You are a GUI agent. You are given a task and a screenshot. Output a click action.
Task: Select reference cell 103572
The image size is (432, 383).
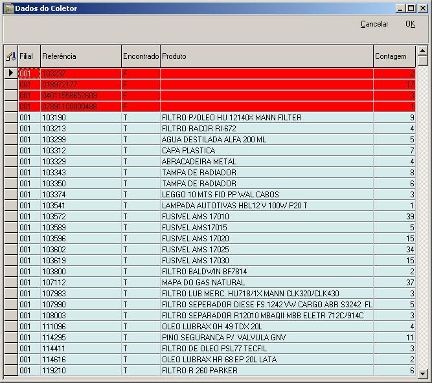click(x=54, y=217)
